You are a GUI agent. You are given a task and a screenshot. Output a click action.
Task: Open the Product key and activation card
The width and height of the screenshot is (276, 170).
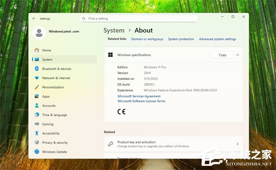(x=173, y=144)
